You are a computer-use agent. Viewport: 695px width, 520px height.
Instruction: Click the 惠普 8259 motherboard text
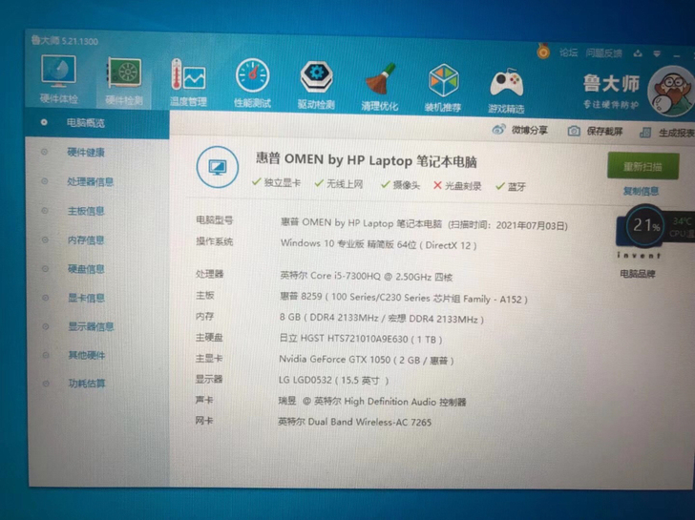(403, 298)
